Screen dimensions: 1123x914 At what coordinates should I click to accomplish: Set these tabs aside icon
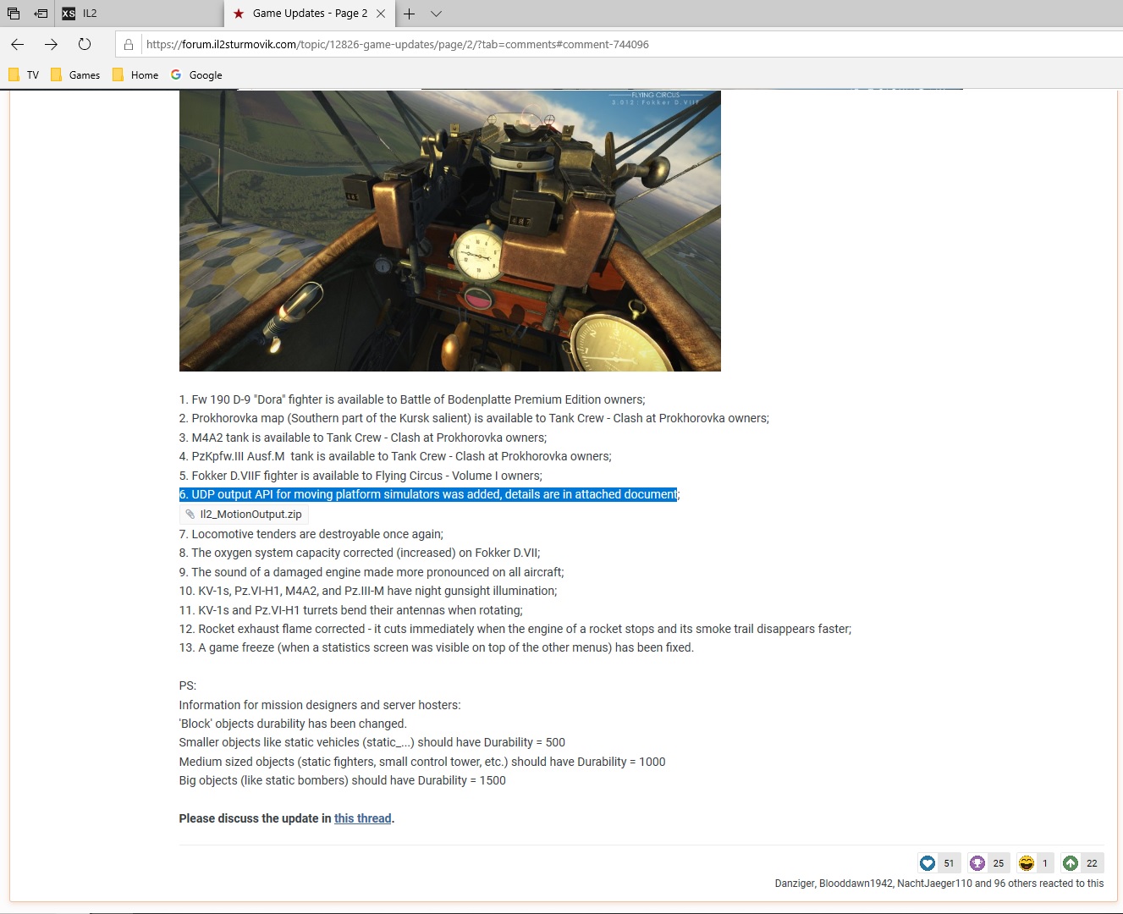click(41, 14)
